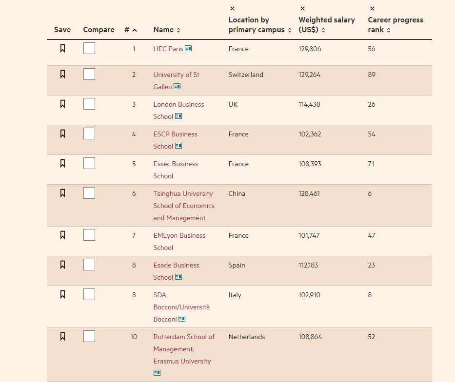The image size is (455, 382).
Task: Check compare box for SDA Bocconi
Action: tap(89, 294)
